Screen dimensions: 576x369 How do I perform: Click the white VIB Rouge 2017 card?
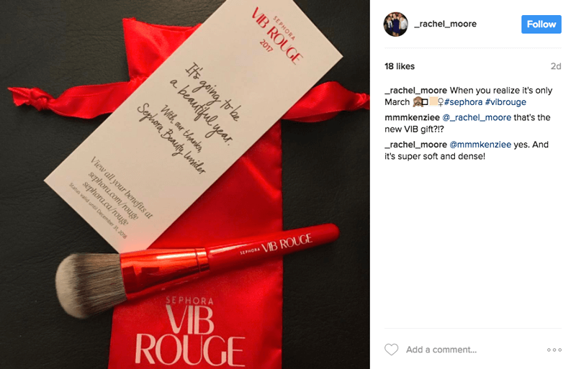[x=193, y=125]
